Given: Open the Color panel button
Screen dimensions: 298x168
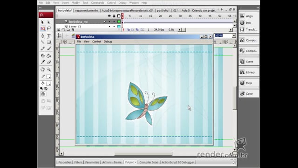Looking at the screenshot, I should point(249,93).
